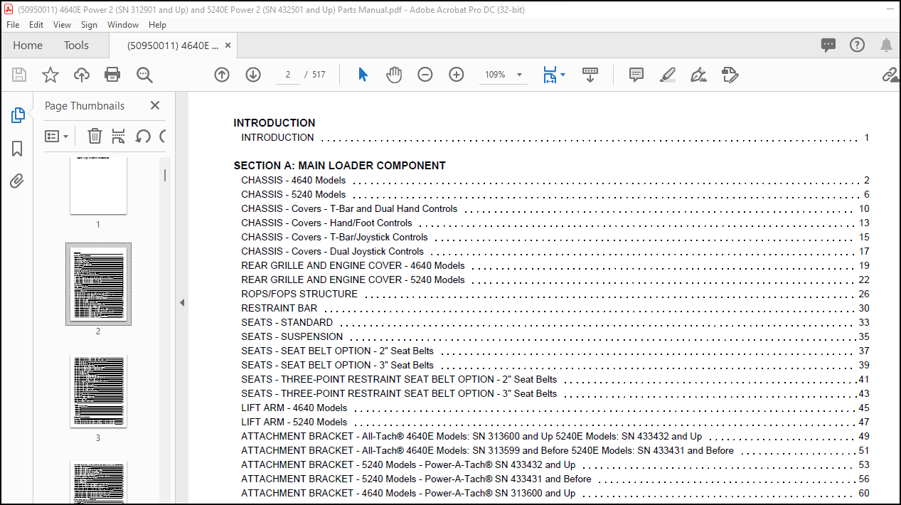Open the Sign menu

point(89,24)
